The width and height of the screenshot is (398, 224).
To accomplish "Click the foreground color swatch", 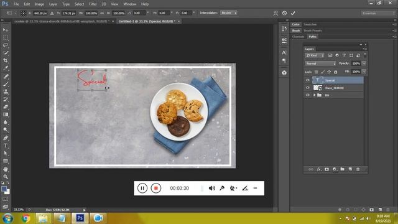I will tap(4, 189).
